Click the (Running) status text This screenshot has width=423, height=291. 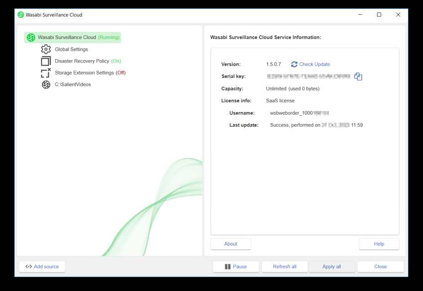coord(108,37)
